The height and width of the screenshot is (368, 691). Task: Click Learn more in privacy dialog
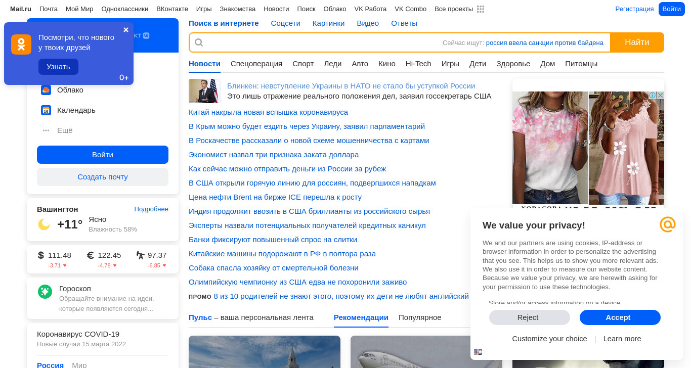coord(622,339)
